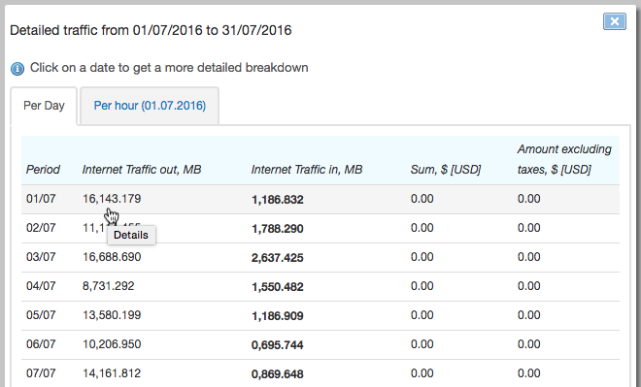641x387 pixels.
Task: Click traffic in value 2,637.425
Action: (278, 258)
